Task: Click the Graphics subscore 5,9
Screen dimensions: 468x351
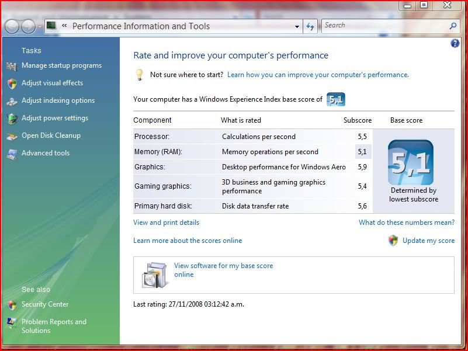Action: coord(362,167)
